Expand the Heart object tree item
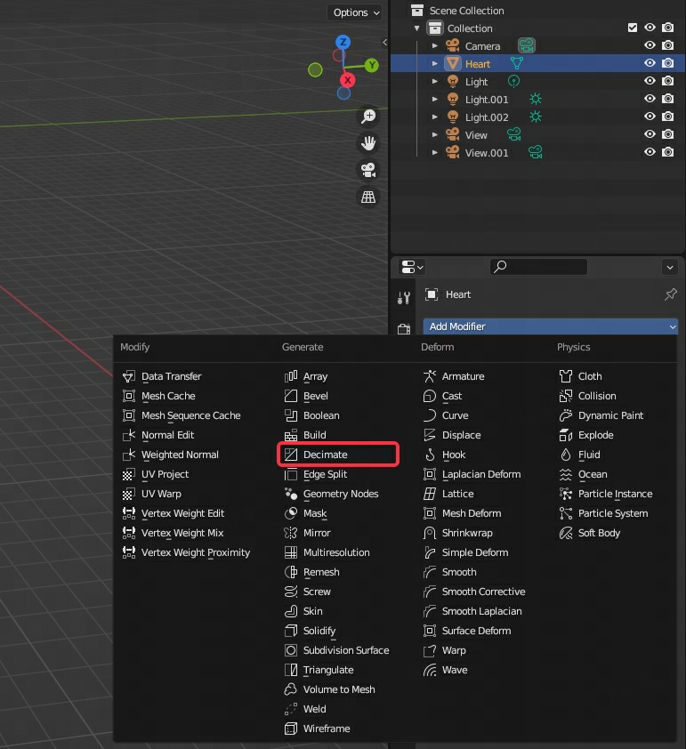Screen dimensions: 686x749 [x=435, y=64]
